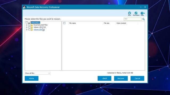Open the Activation key icon
The height and width of the screenshot is (95, 170).
136,13
